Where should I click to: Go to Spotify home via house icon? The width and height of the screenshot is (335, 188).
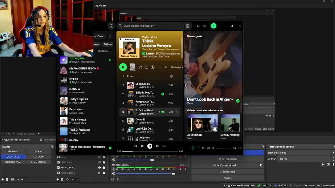click(111, 26)
